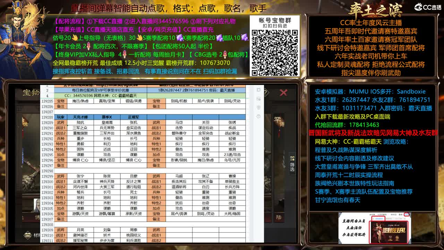This screenshot has height=250, width=444.
Task: Select the cell 博浪/坚忍
Action: (x=107, y=160)
